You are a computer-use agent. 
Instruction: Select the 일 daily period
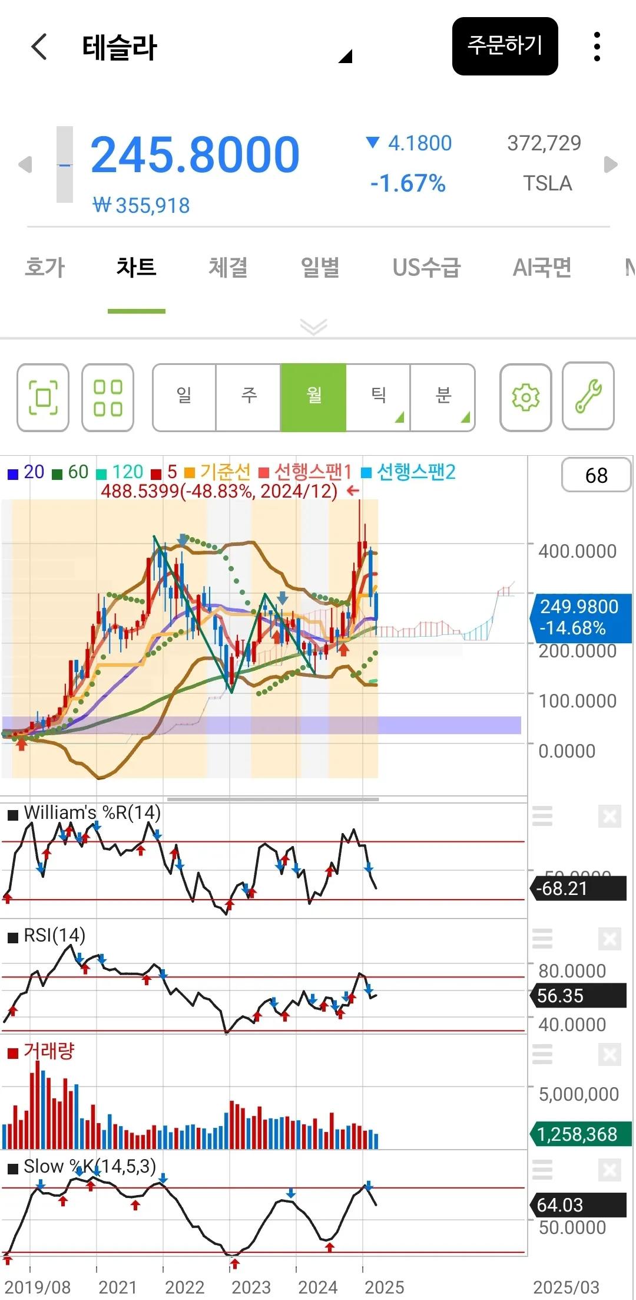pyautogui.click(x=184, y=397)
